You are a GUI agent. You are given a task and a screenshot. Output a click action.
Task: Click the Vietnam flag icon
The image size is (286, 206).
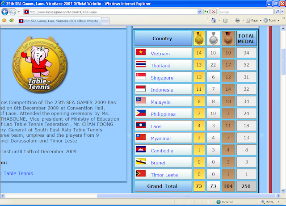[141, 52]
